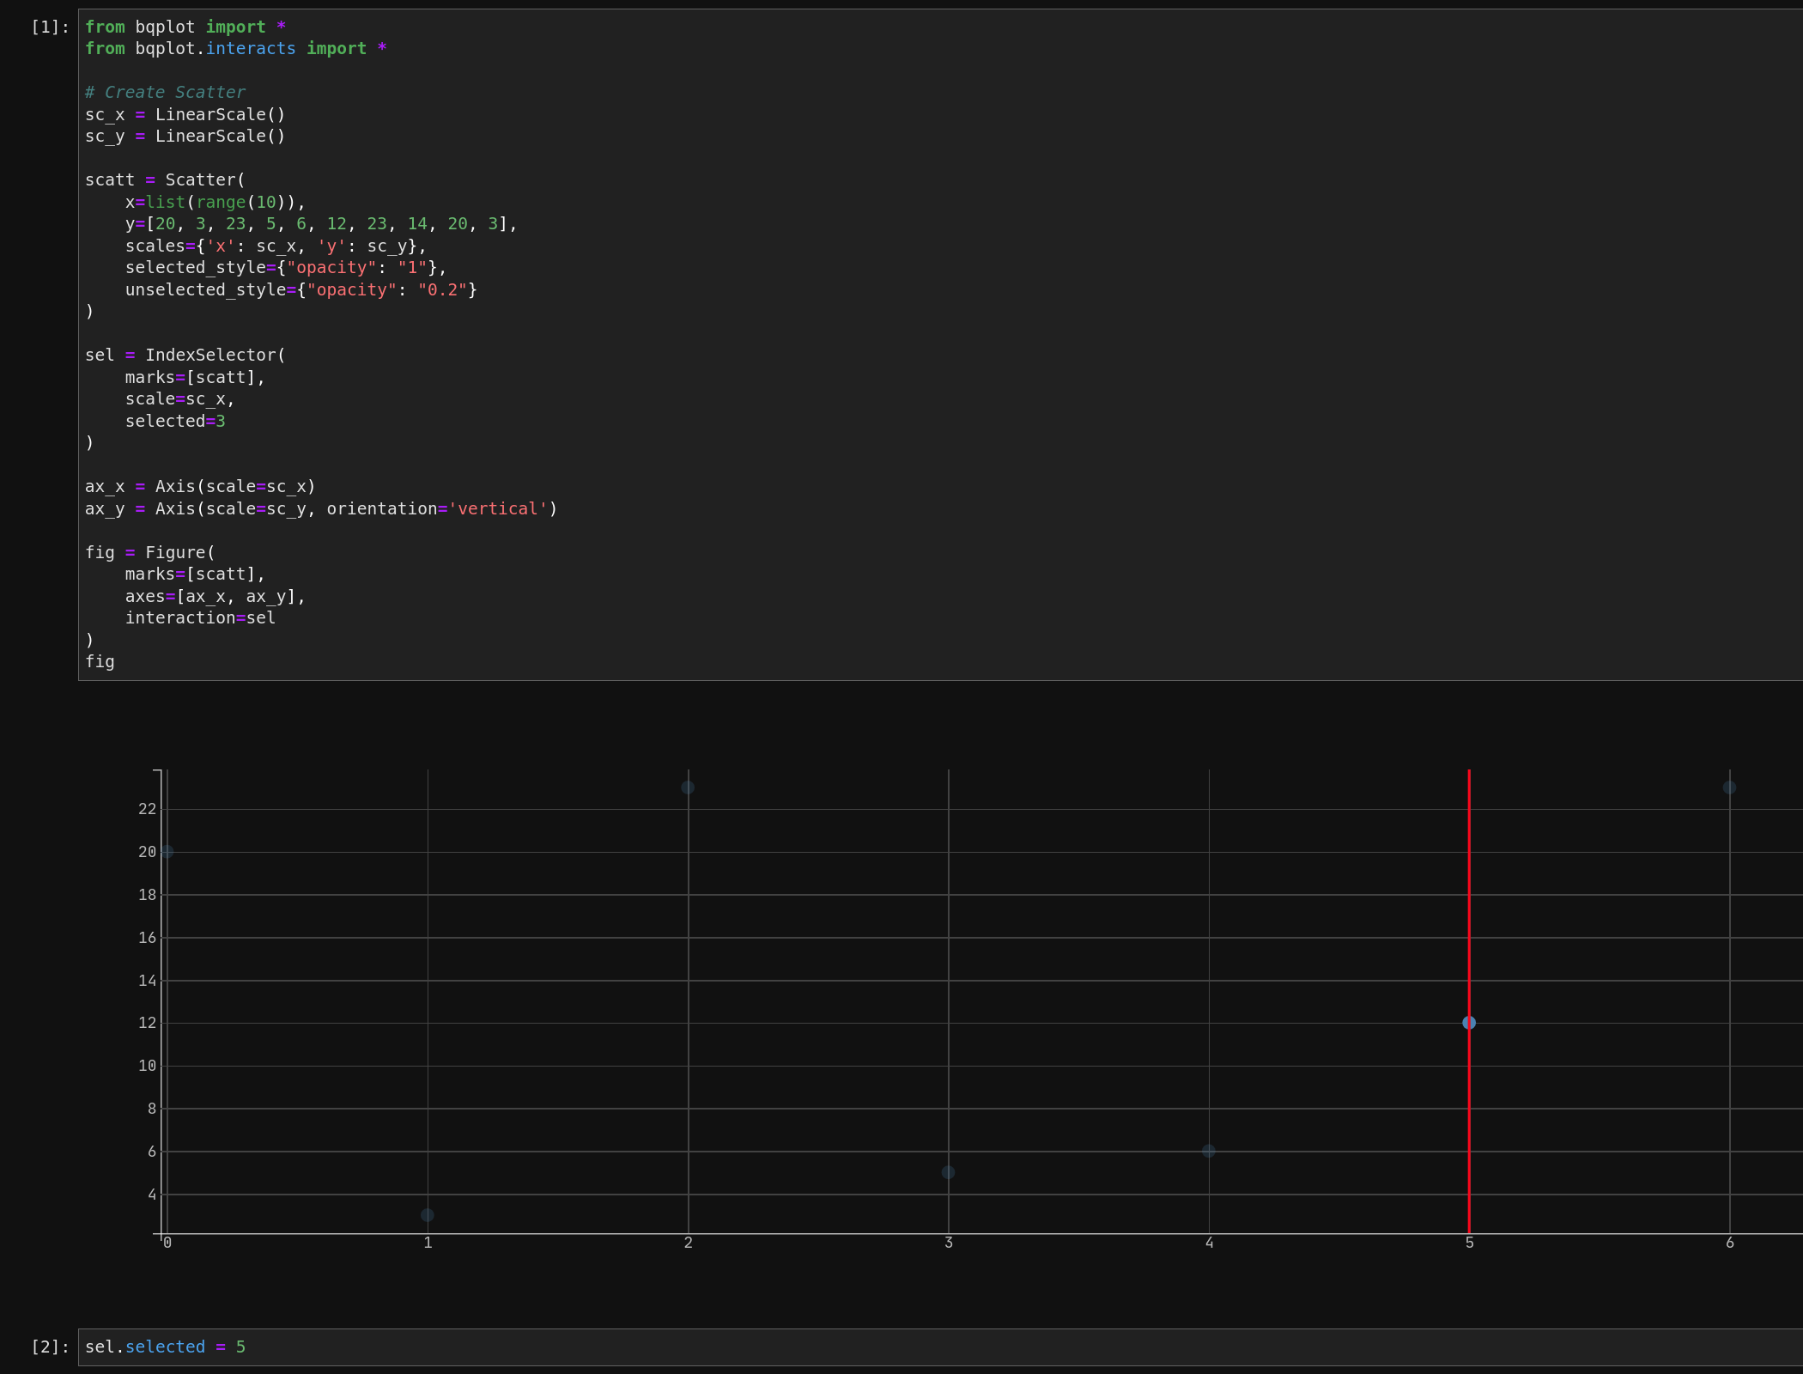Click the x-axis tick label 3
Screen dimensions: 1803x1374
click(x=949, y=1243)
